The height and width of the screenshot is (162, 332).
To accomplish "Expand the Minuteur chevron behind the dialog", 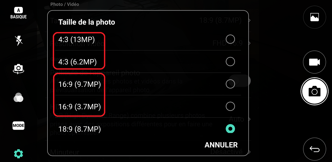I will 250,152.
